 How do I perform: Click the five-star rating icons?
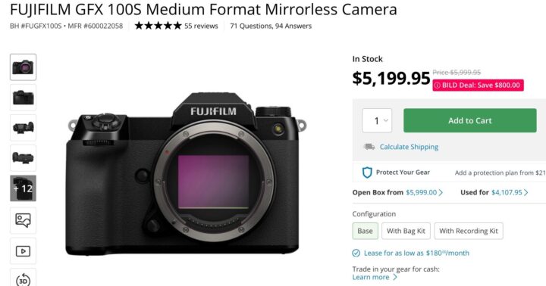click(158, 26)
